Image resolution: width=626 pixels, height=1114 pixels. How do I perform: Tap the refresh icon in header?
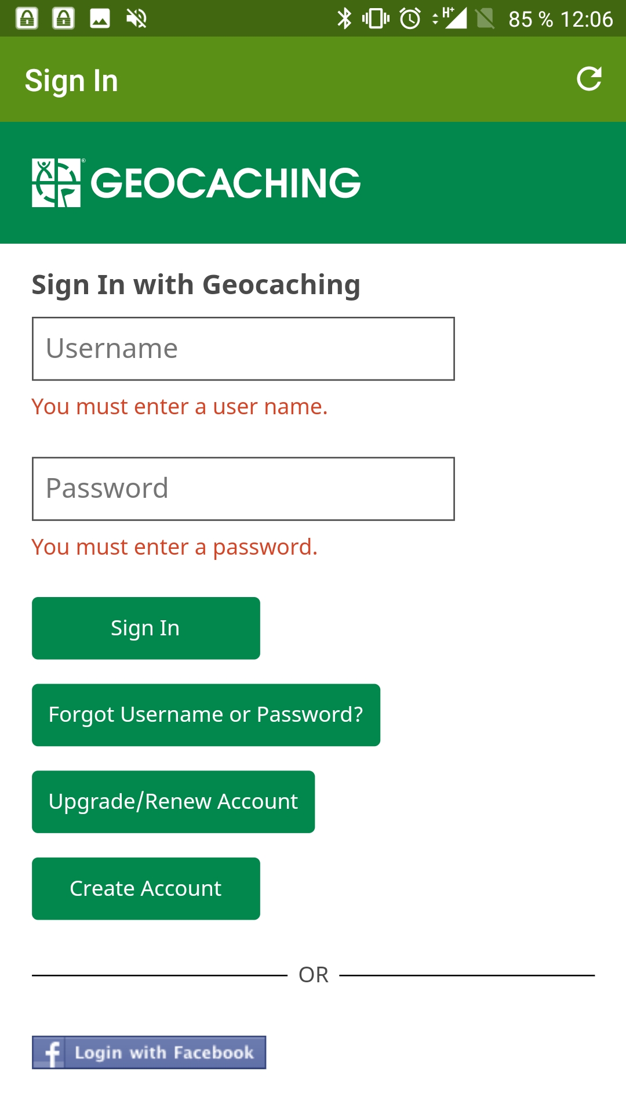pos(589,79)
